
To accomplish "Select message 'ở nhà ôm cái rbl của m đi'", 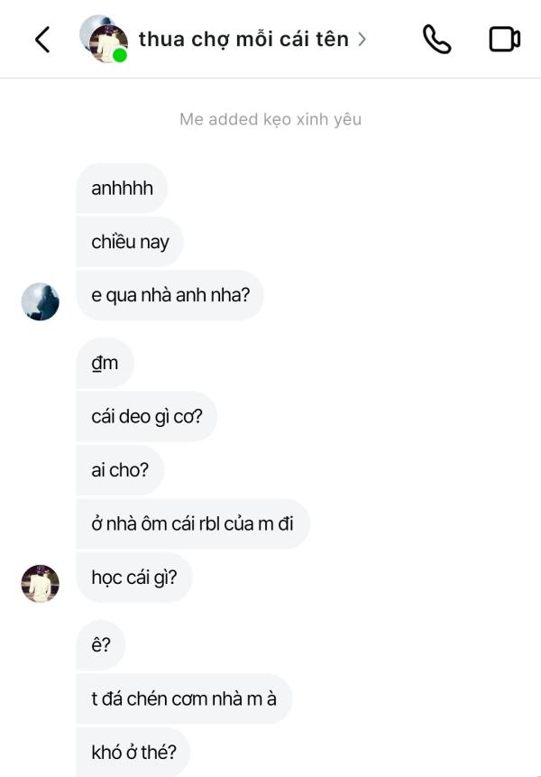I will [193, 523].
